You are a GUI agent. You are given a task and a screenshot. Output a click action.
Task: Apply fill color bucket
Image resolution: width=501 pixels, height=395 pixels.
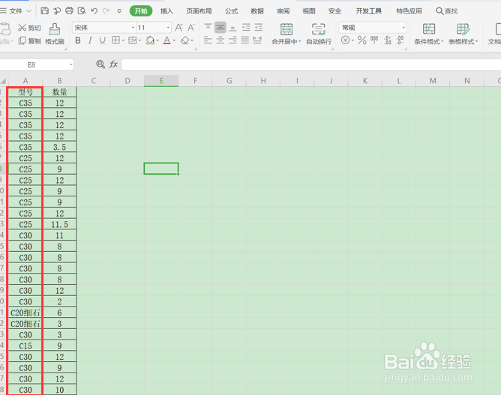(x=150, y=40)
